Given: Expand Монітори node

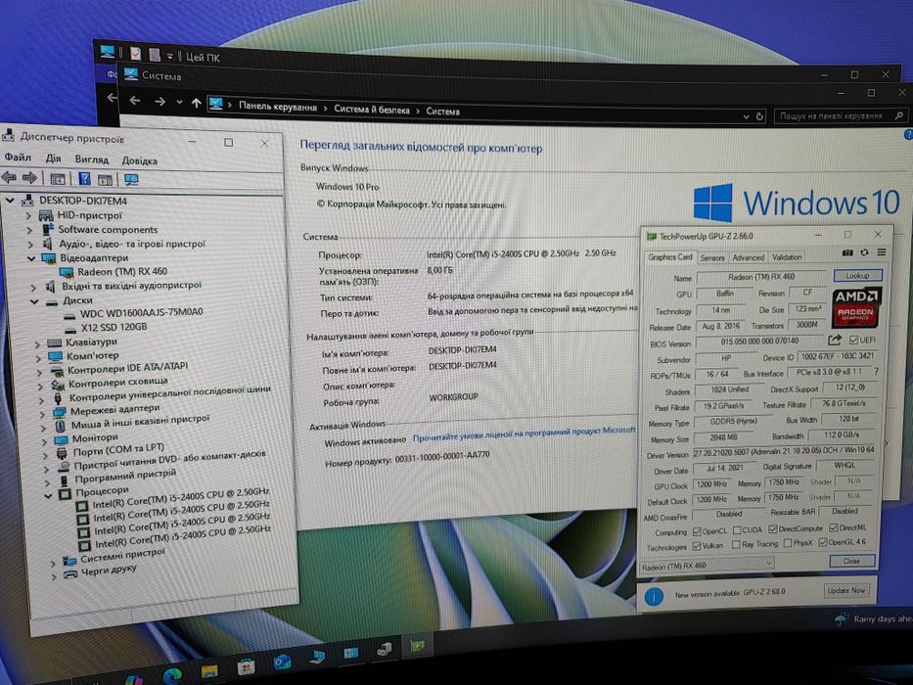Looking at the screenshot, I should pos(44,441).
